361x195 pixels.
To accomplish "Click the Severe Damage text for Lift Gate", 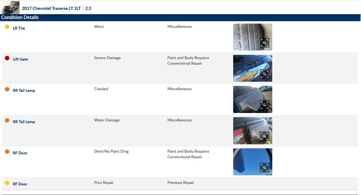I will coord(107,58).
